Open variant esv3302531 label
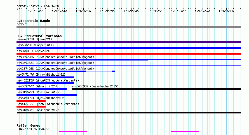249x135 pixels. (x=55, y=63)
